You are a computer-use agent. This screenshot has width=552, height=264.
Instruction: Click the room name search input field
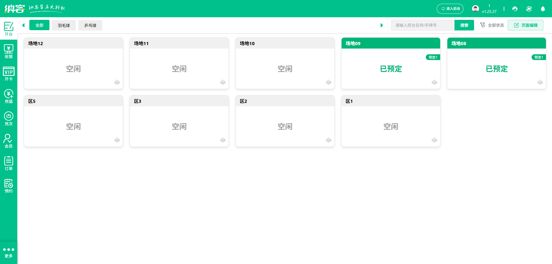[x=422, y=25]
